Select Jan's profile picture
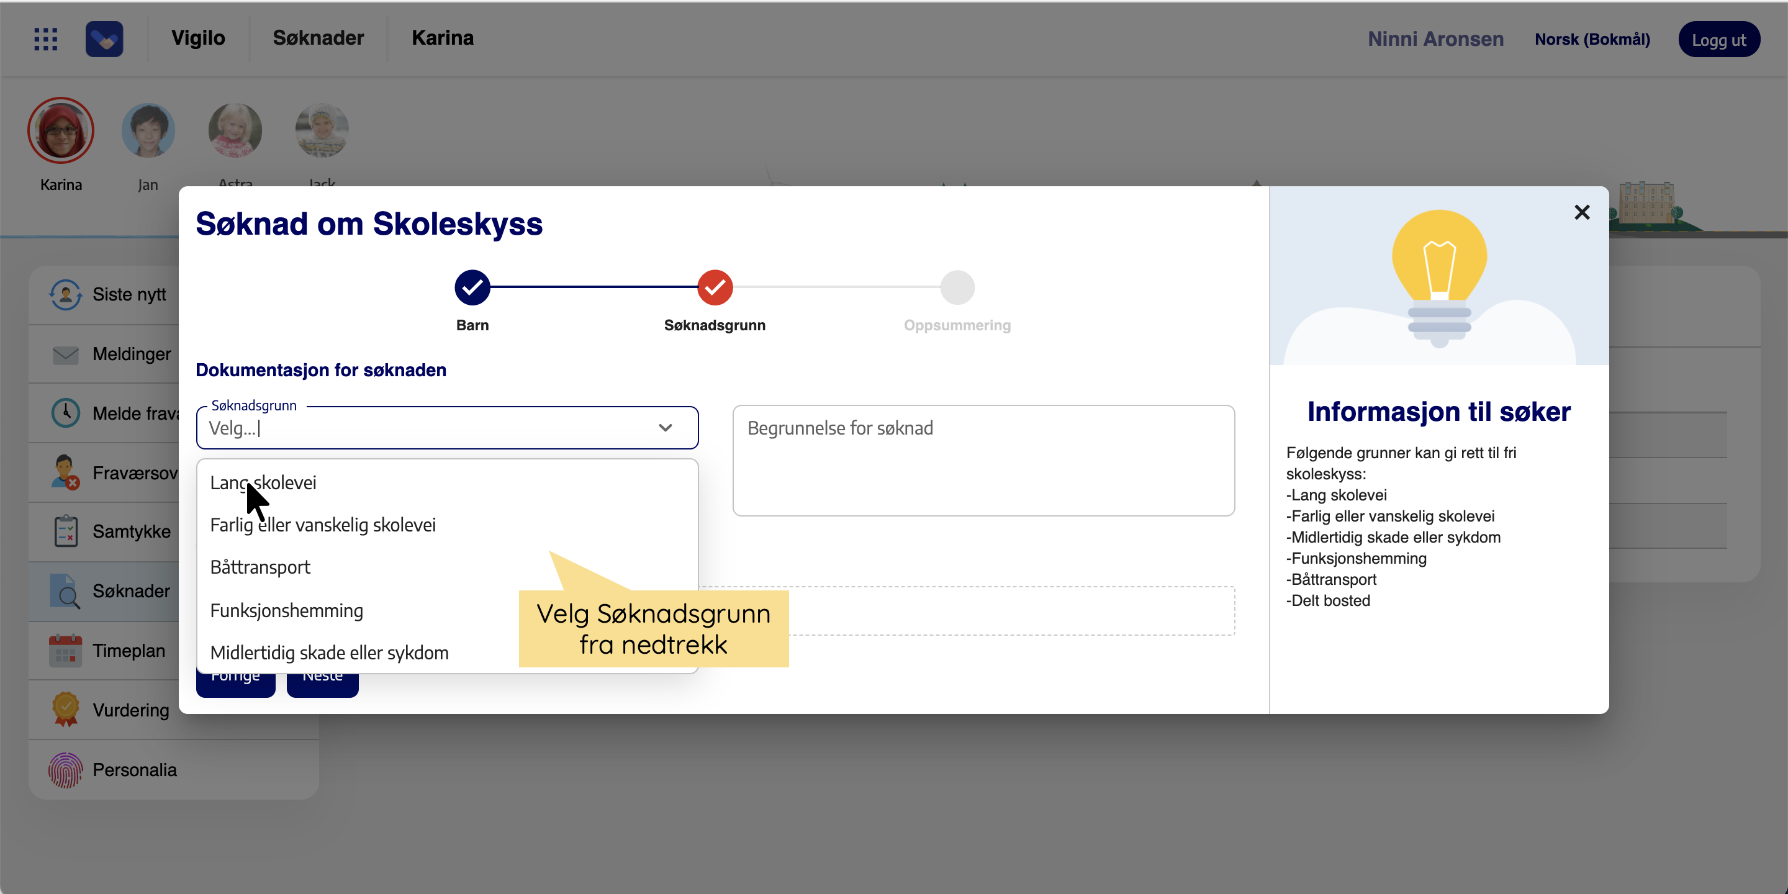Screen dimensions: 1788x894 148,130
